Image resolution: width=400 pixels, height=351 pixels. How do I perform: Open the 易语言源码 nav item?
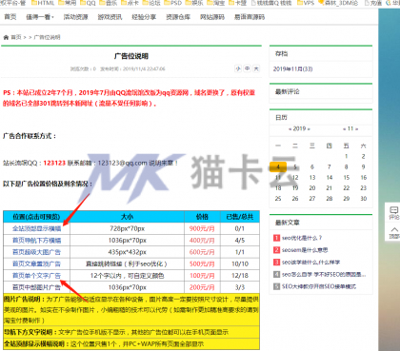[x=250, y=17]
